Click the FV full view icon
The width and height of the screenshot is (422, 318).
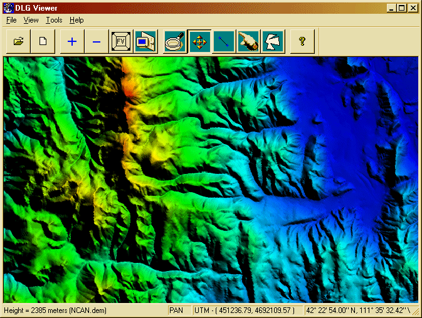click(x=121, y=42)
